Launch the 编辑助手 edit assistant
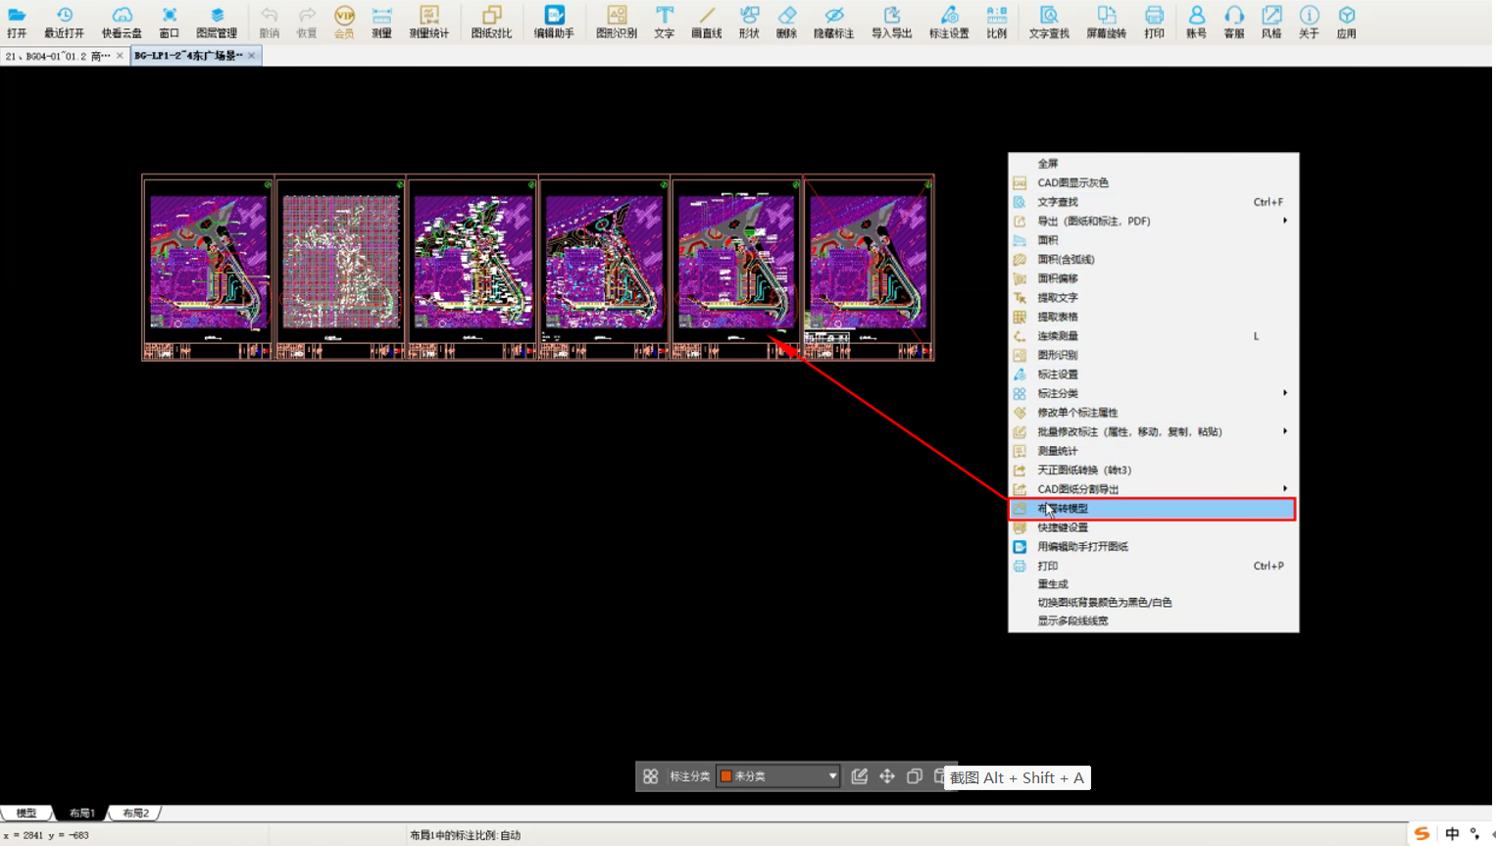1496x846 pixels. 554,22
